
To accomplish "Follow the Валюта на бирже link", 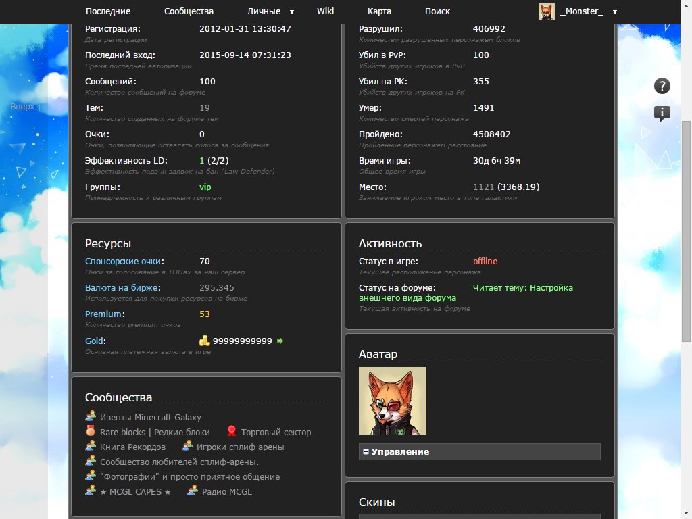I will click(122, 288).
